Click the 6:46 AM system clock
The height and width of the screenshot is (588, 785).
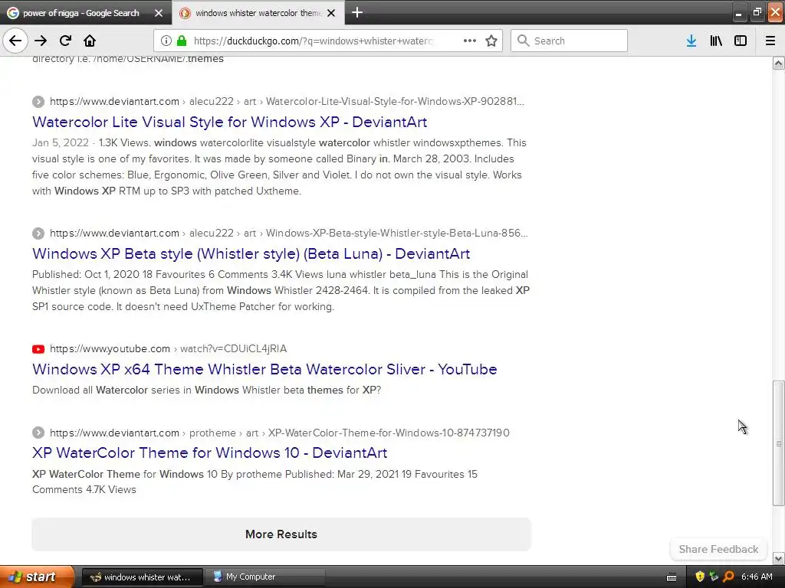[757, 577]
